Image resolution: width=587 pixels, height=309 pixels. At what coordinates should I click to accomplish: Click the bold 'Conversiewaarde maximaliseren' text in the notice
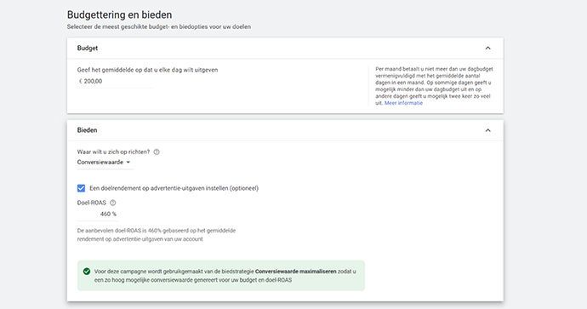tap(296, 272)
